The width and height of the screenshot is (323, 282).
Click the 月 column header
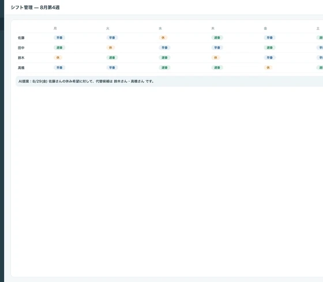pos(55,28)
